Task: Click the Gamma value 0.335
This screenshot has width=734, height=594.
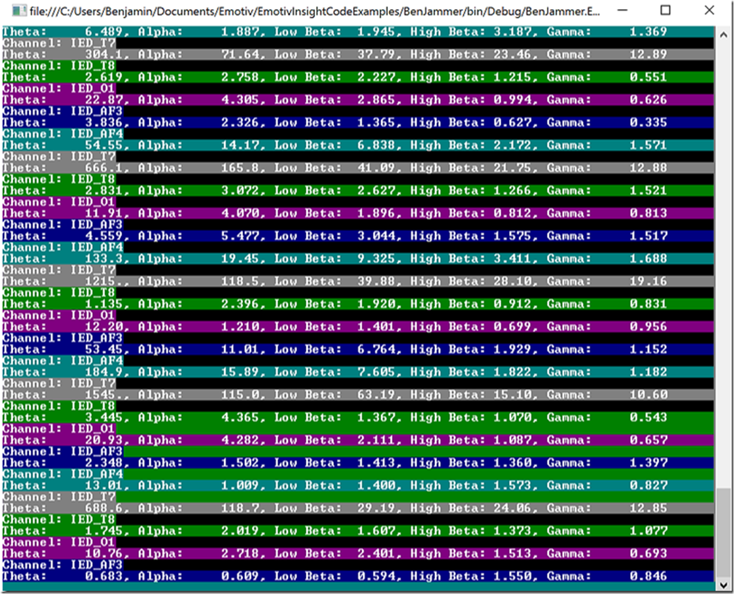Action: (x=648, y=122)
